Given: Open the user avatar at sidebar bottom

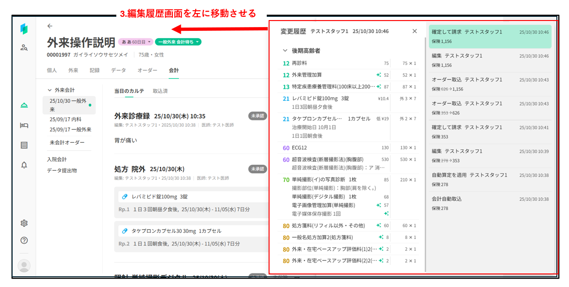Looking at the screenshot, I should [x=24, y=266].
